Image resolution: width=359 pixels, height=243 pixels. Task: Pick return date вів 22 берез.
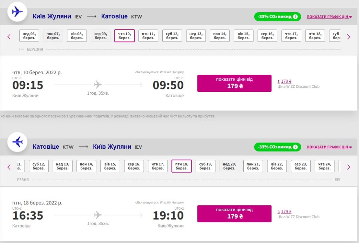[277, 166]
